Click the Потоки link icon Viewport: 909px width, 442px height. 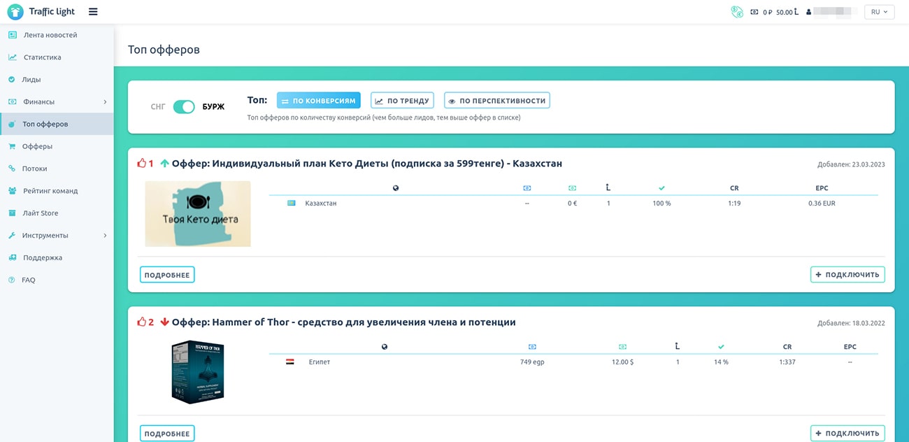(x=12, y=169)
